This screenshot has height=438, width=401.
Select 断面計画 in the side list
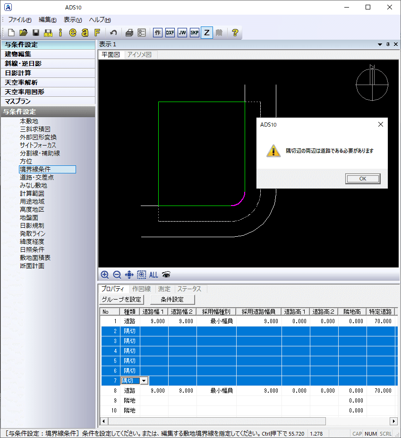coord(32,266)
